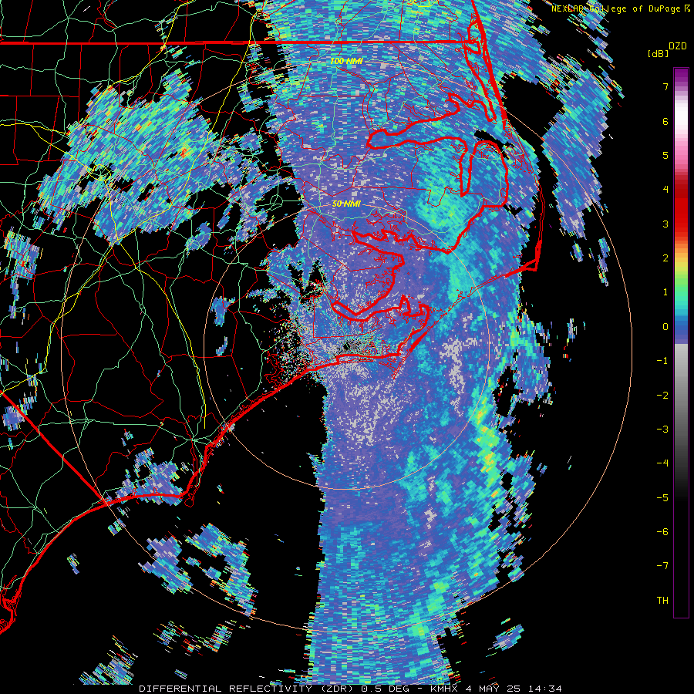Click the '-5' value on the color scale
Viewport: 694px width, 694px height.
coord(662,498)
